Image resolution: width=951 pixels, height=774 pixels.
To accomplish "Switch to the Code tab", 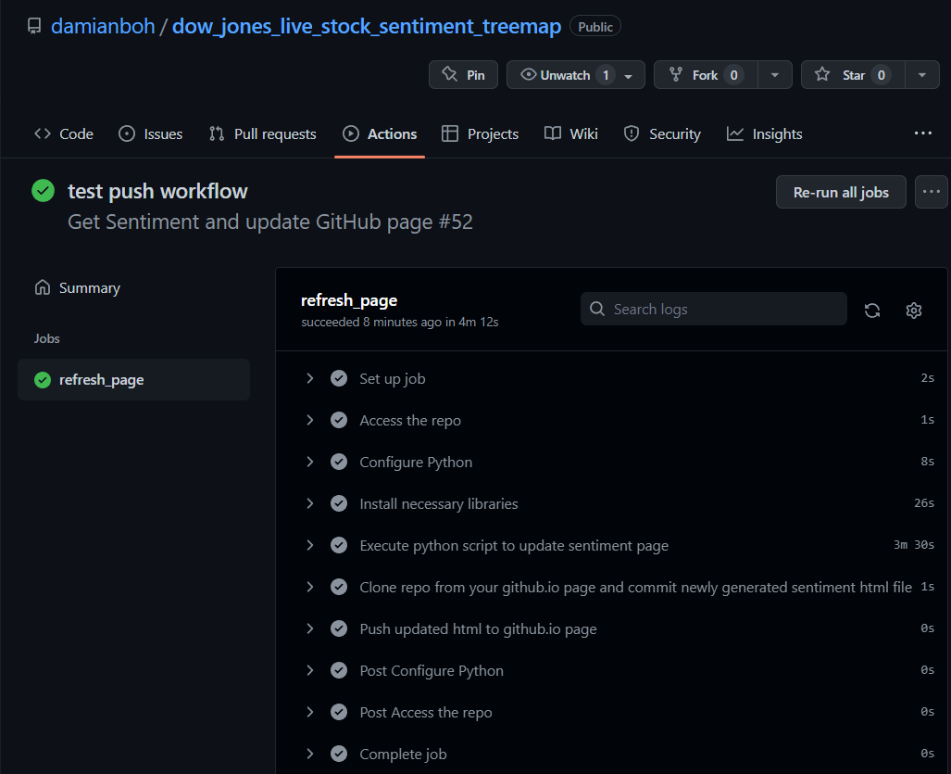I will pos(64,133).
